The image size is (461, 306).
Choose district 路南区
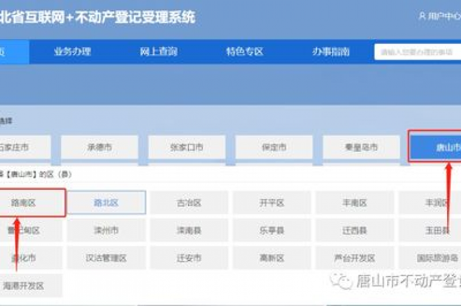point(32,203)
